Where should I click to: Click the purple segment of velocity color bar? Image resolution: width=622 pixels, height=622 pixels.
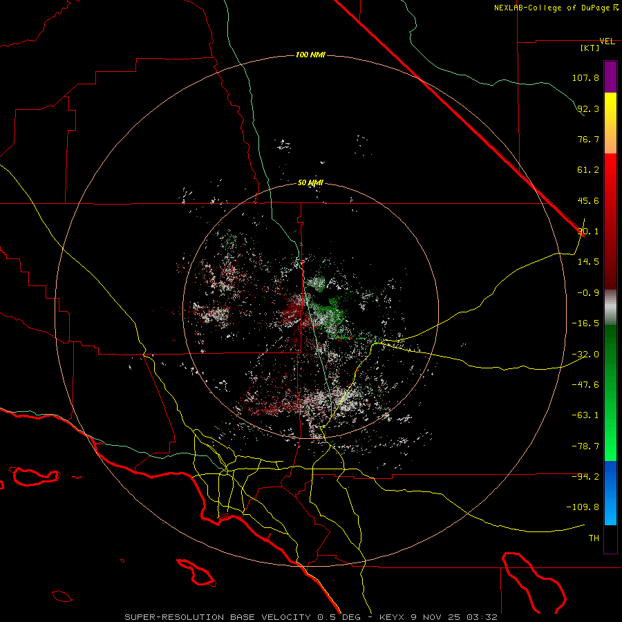tap(610, 77)
